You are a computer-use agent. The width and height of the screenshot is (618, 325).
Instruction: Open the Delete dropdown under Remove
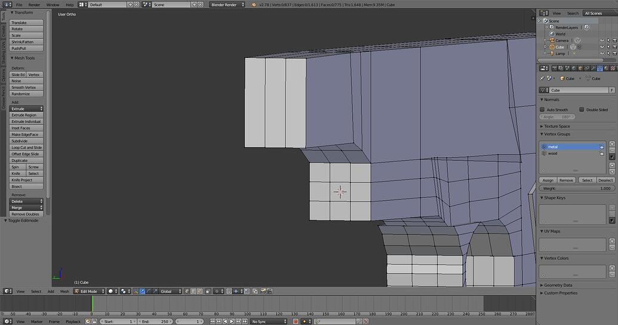pyautogui.click(x=26, y=201)
